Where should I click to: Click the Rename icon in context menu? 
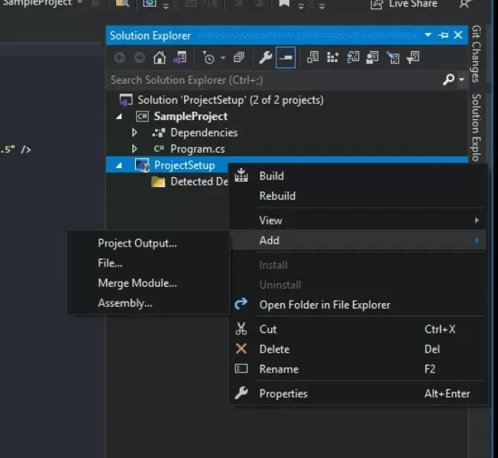pyautogui.click(x=241, y=369)
